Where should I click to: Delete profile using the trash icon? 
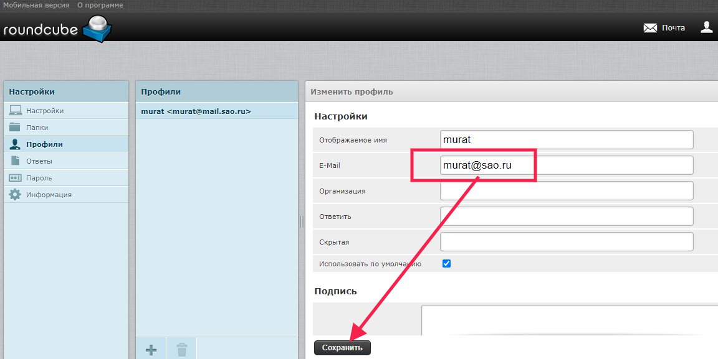point(181,350)
